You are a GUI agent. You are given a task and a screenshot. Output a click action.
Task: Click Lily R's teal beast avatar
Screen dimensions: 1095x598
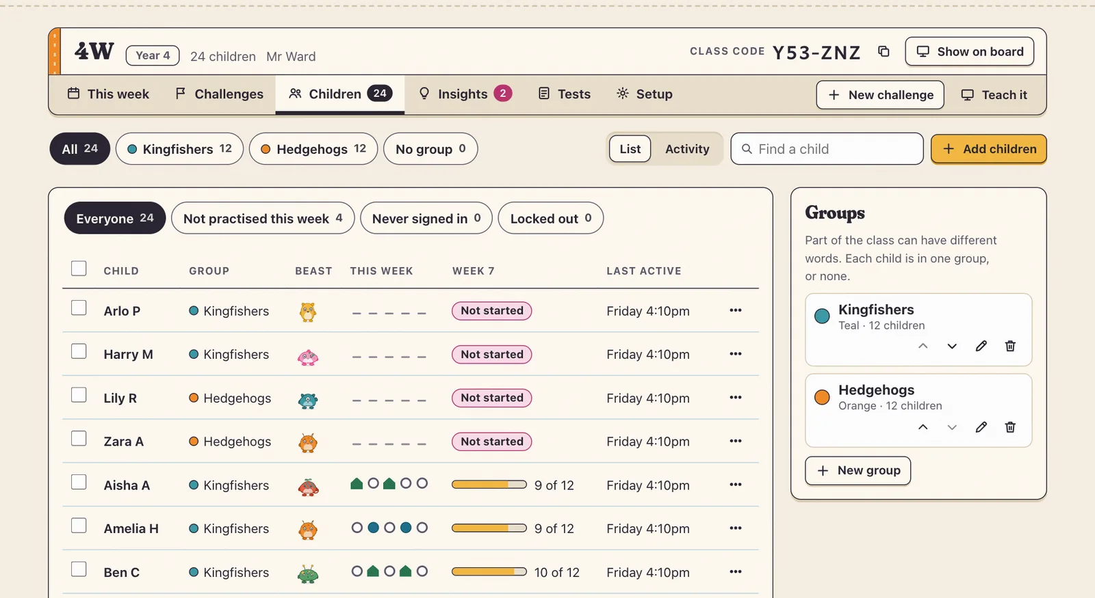[x=308, y=400]
